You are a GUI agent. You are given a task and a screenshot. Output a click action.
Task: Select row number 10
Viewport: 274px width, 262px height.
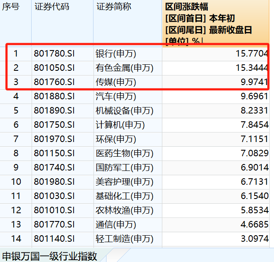(16, 182)
